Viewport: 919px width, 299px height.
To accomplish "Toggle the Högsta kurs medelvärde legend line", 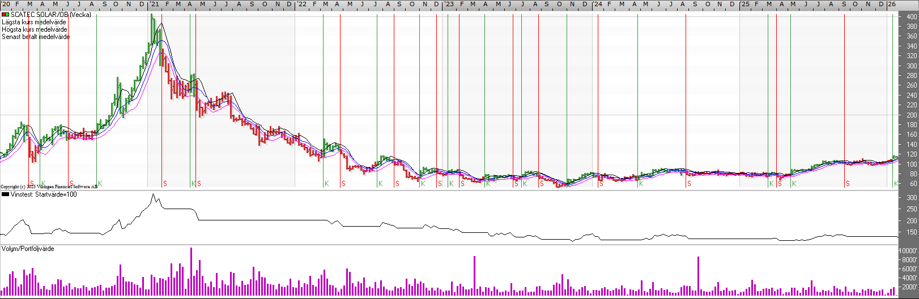I will tap(35, 29).
